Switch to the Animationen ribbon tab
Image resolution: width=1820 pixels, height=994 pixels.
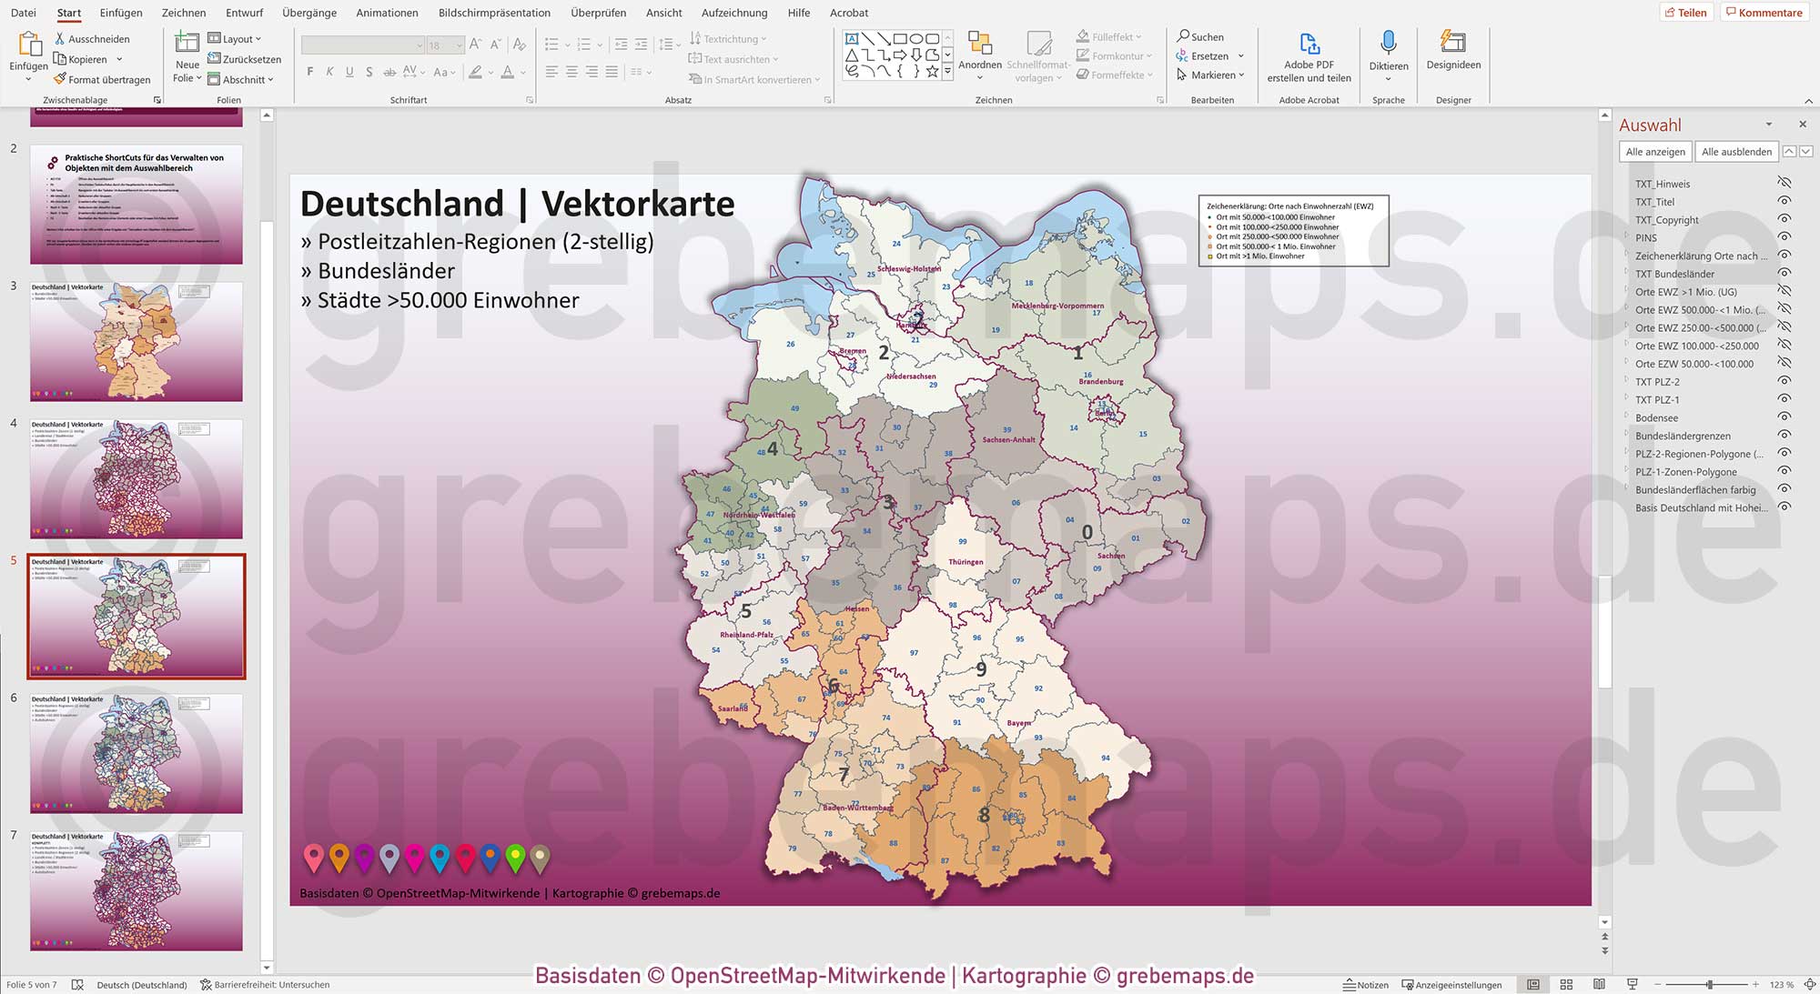click(x=387, y=13)
